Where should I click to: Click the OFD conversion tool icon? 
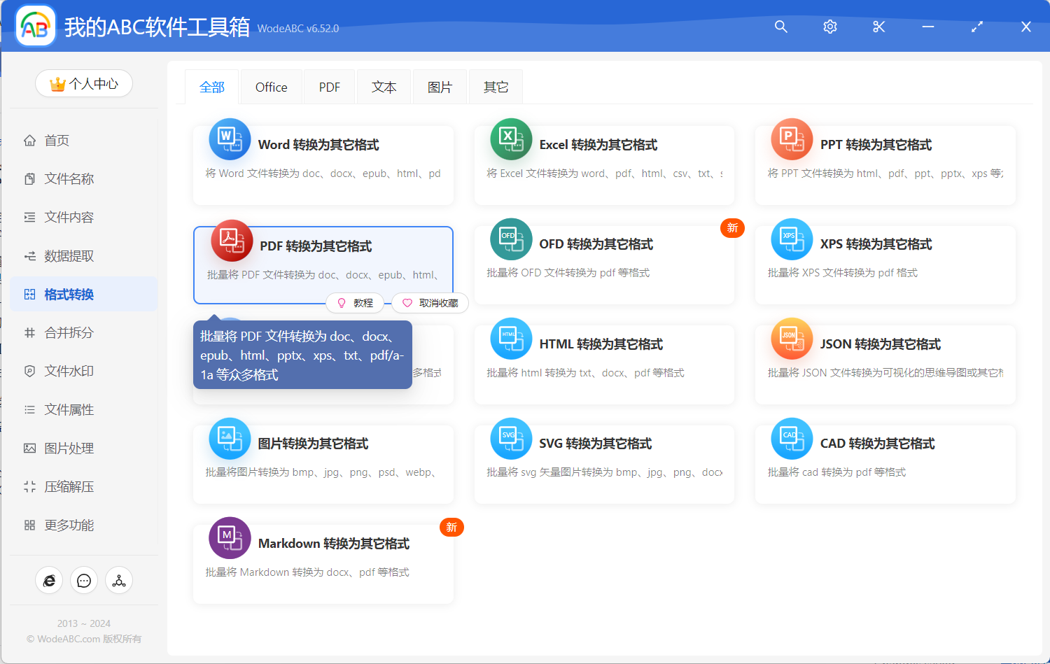[x=510, y=239]
